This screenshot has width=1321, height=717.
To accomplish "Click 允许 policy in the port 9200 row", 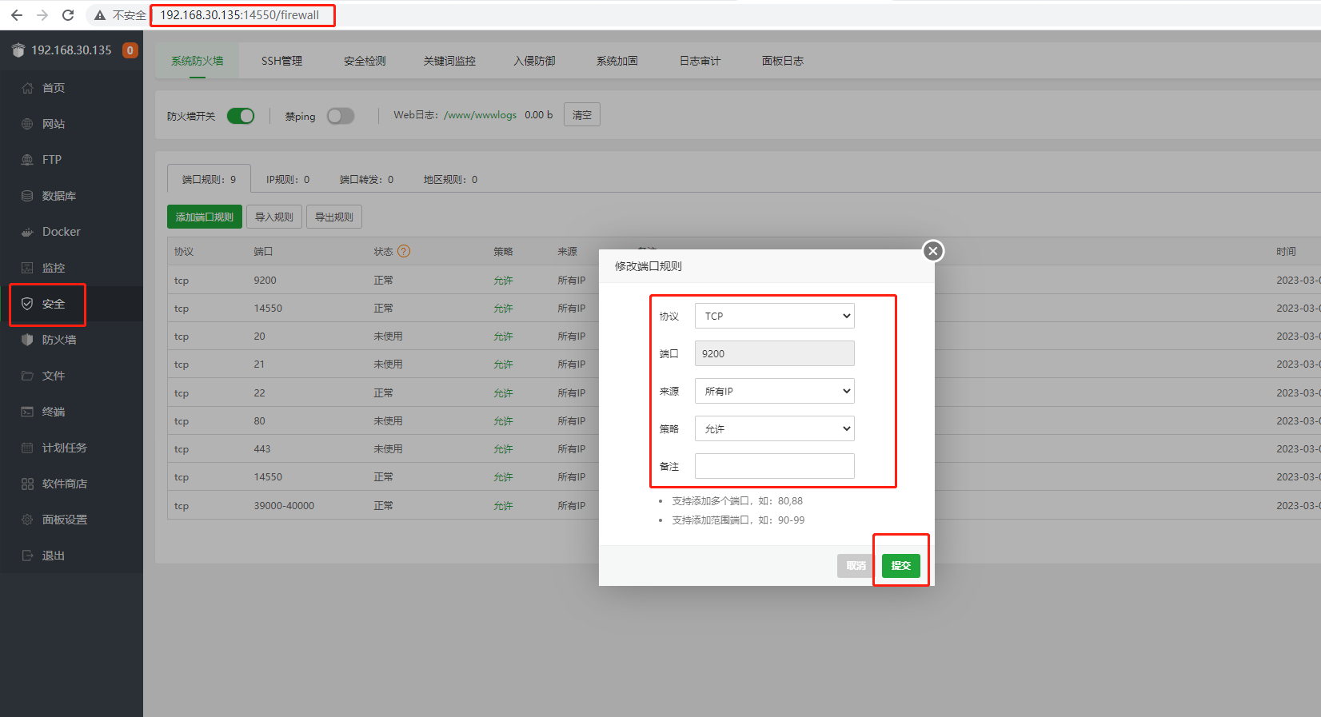I will point(503,281).
